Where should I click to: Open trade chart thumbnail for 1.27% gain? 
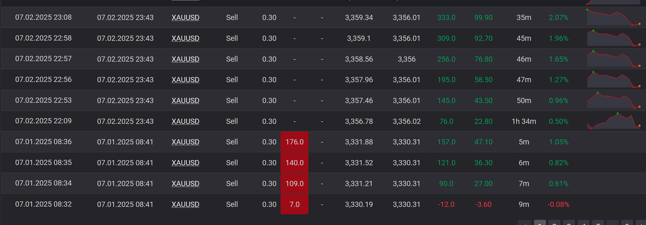[x=613, y=80]
